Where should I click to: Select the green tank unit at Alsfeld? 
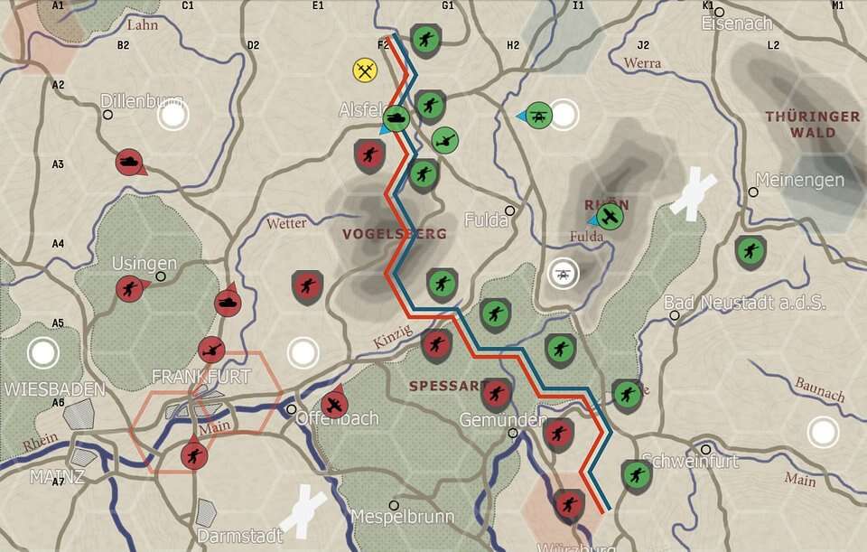click(x=396, y=118)
